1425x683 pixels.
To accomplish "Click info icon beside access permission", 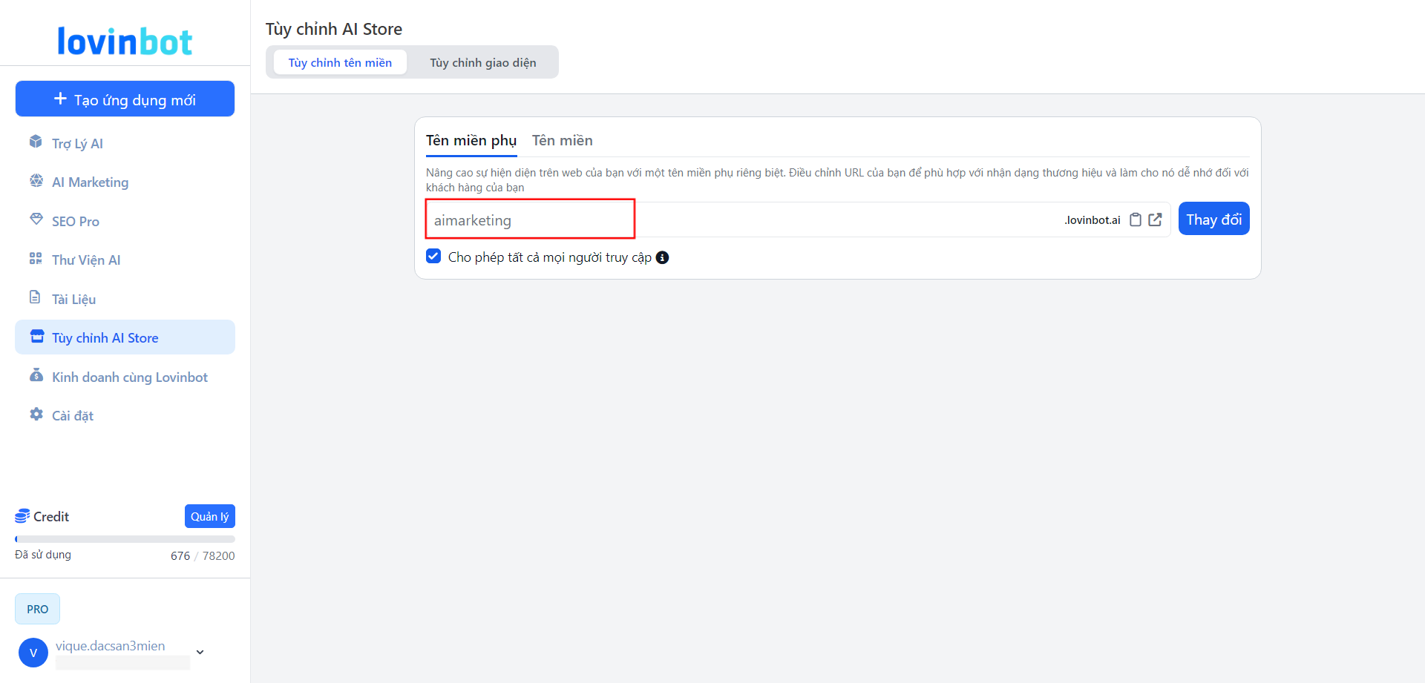I will (x=662, y=257).
